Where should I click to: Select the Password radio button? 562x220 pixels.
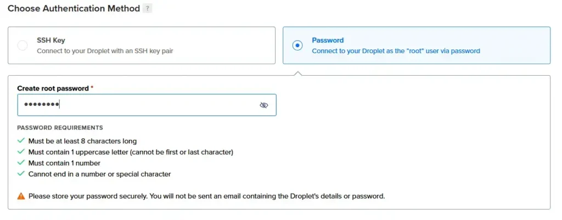[297, 46]
